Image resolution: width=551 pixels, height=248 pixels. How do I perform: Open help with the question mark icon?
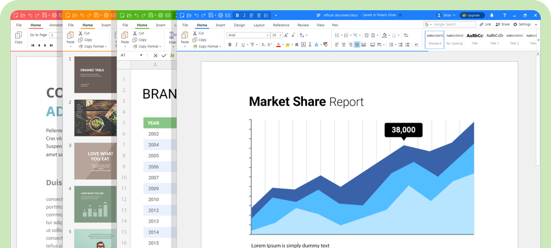click(x=505, y=15)
